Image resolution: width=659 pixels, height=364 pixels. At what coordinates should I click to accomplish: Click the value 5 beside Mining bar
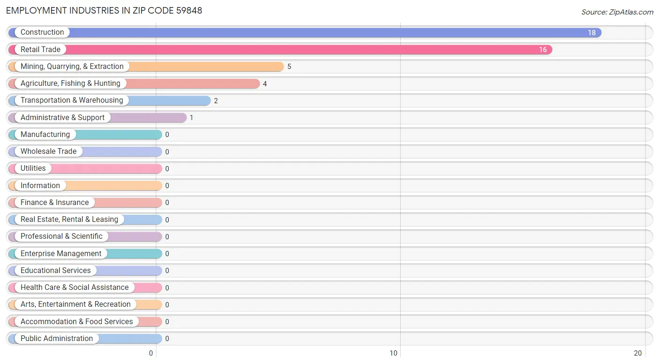(x=289, y=67)
